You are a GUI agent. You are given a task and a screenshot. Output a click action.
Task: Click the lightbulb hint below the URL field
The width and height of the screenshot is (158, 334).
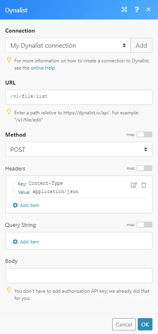pyautogui.click(x=9, y=112)
